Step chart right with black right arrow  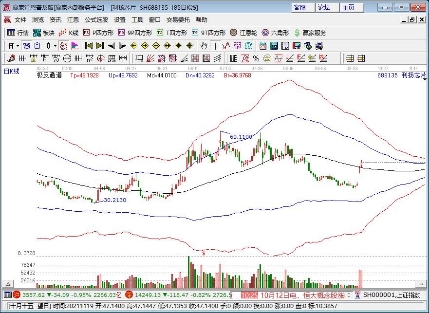123,46
